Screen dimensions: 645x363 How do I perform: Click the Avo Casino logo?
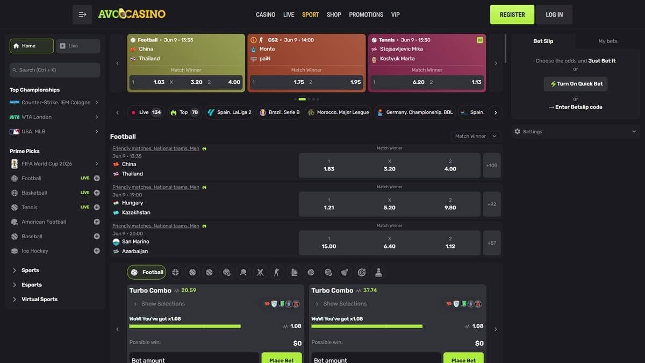click(132, 14)
